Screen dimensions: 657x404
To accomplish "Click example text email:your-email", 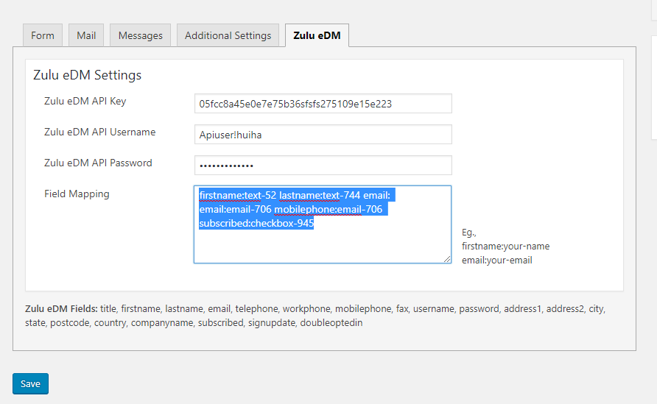I will click(497, 260).
